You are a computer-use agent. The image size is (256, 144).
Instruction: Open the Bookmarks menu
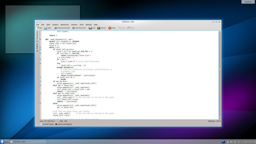point(65,25)
